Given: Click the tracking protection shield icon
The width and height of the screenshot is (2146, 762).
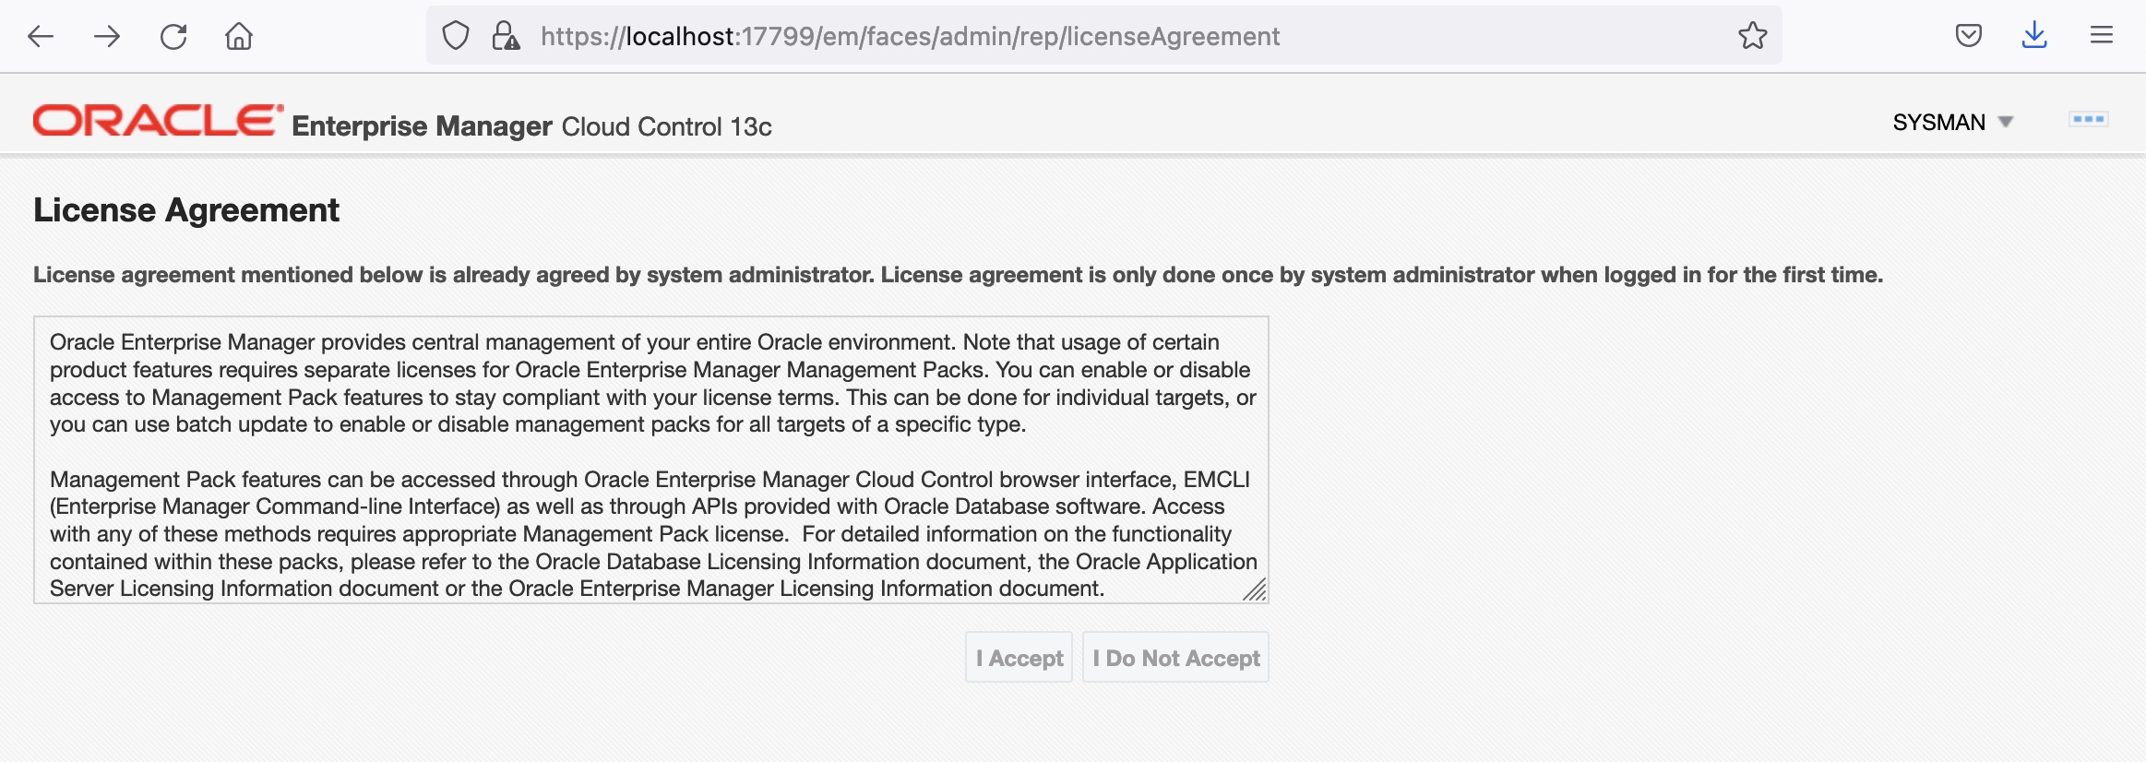Looking at the screenshot, I should 457,33.
